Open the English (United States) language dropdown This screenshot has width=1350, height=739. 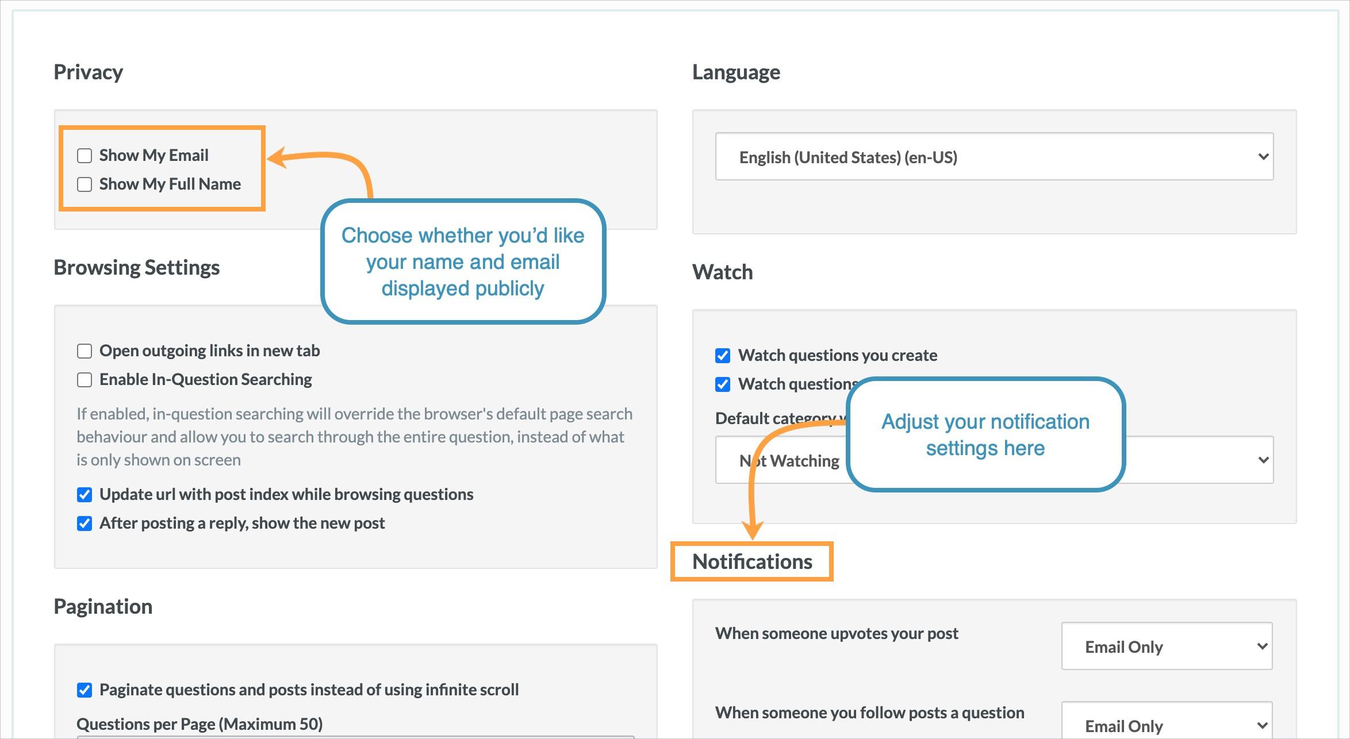(994, 157)
